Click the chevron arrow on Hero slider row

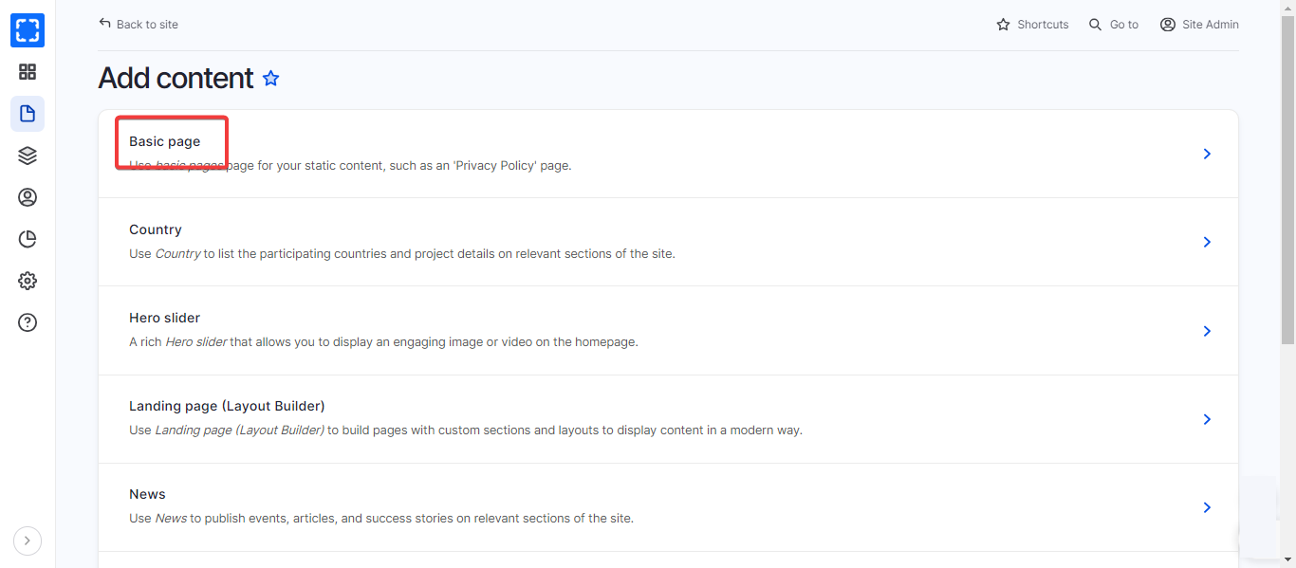coord(1207,331)
